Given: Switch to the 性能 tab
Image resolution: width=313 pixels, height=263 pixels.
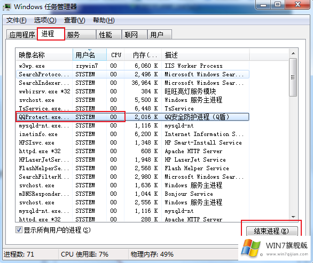Looking at the screenshot, I should [x=109, y=35].
